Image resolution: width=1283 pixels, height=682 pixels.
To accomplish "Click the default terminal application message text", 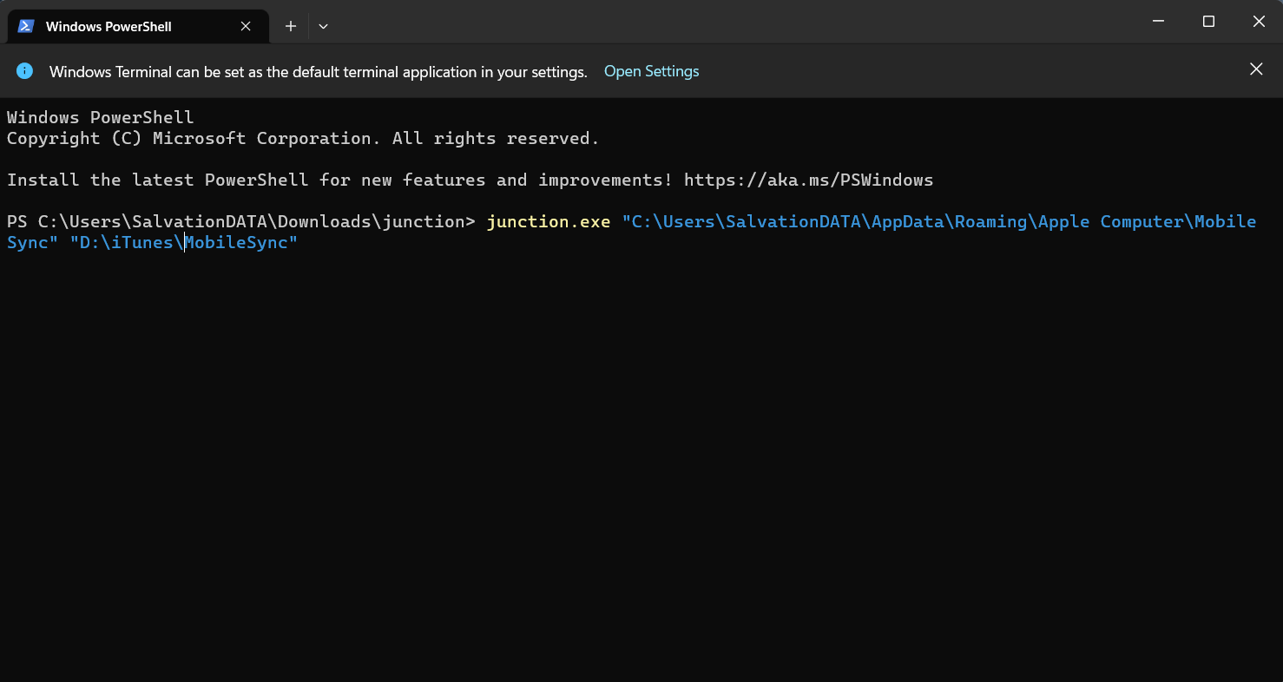I will click(319, 72).
